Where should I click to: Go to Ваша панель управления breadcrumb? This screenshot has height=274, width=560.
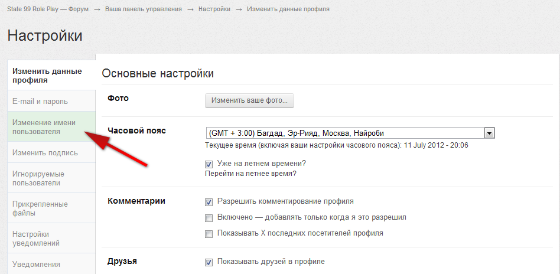pyautogui.click(x=143, y=9)
